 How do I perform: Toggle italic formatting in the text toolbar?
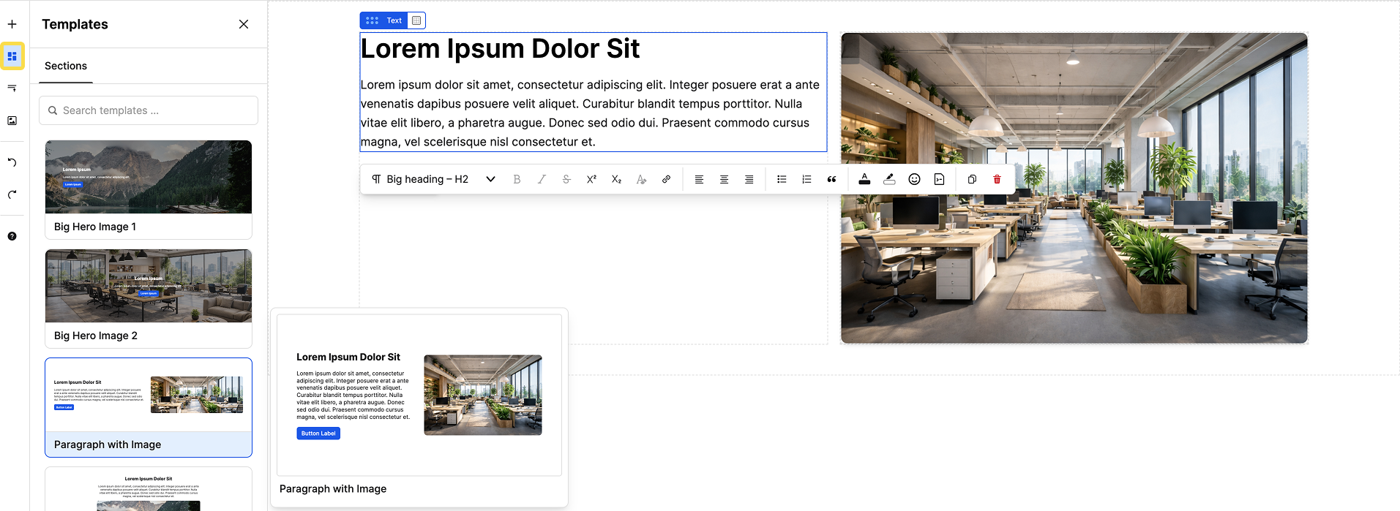[542, 179]
